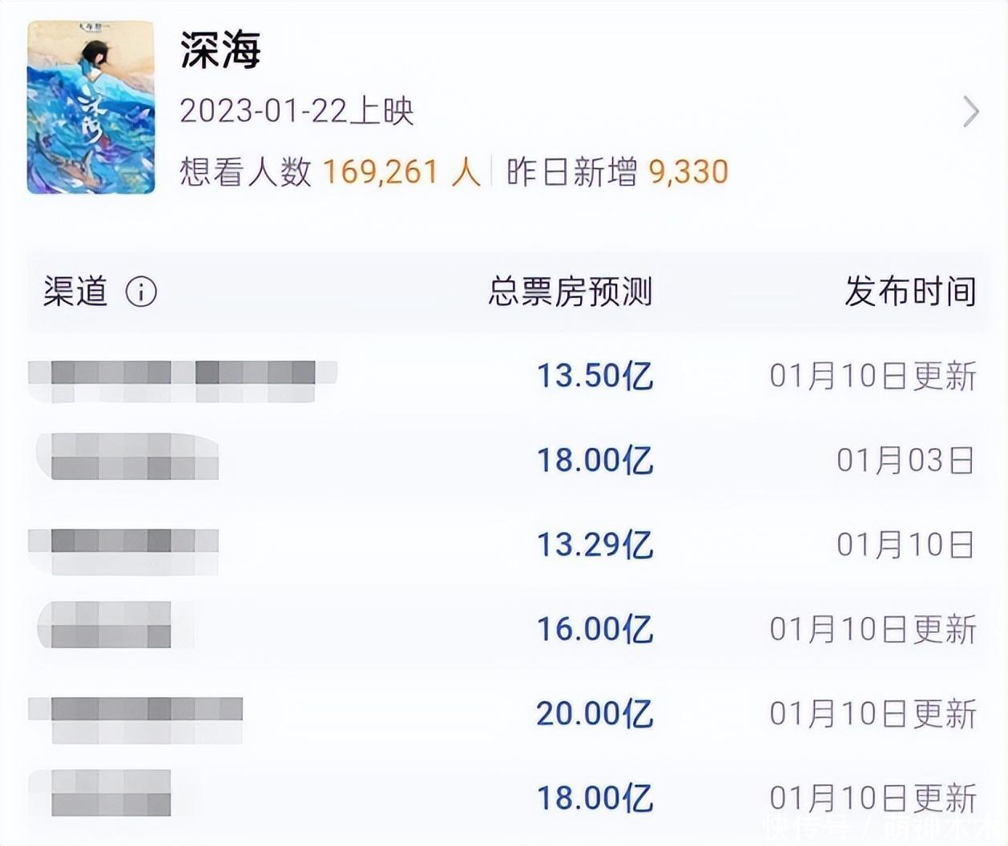Click the 深海 movie title

pos(220,50)
